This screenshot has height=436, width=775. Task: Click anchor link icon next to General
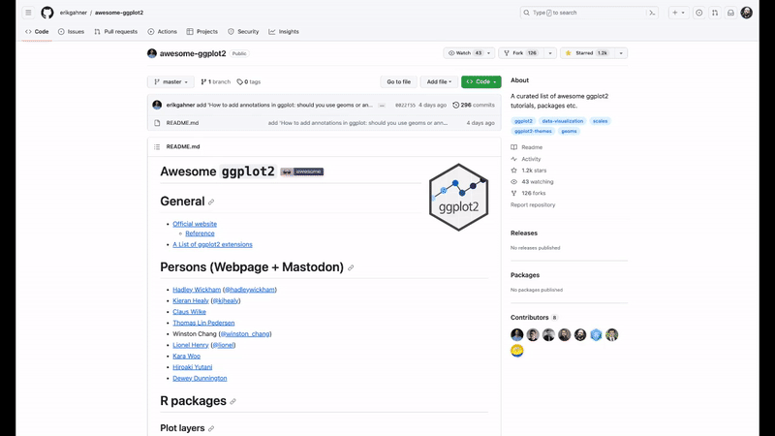pyautogui.click(x=211, y=202)
